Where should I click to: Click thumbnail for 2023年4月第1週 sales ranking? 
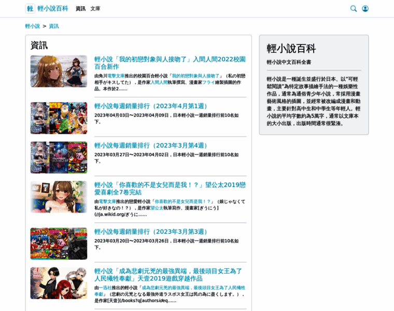[x=59, y=118]
